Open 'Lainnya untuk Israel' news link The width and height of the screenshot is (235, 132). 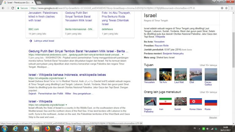point(44,41)
